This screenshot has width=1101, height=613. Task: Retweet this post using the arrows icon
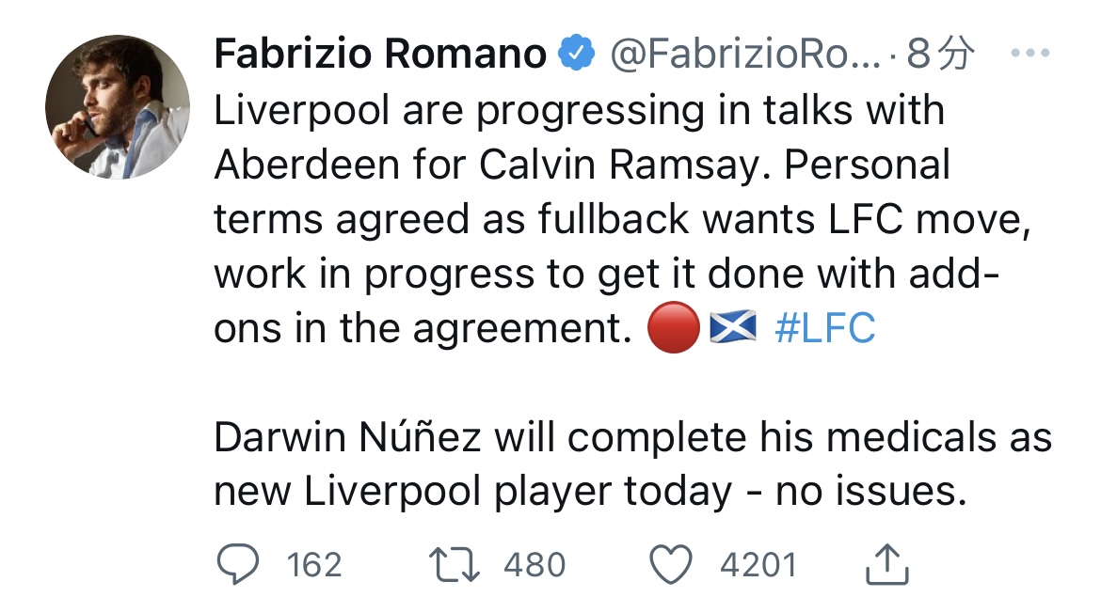(x=455, y=564)
